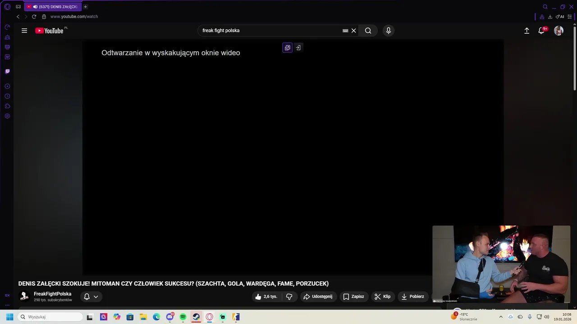Dislike the video
The width and height of the screenshot is (577, 324).
tap(289, 297)
